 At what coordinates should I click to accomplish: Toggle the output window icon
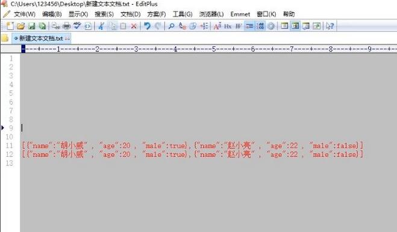click(306, 26)
